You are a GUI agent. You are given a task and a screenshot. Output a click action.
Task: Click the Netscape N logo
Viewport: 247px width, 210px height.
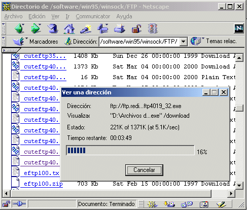(x=239, y=28)
